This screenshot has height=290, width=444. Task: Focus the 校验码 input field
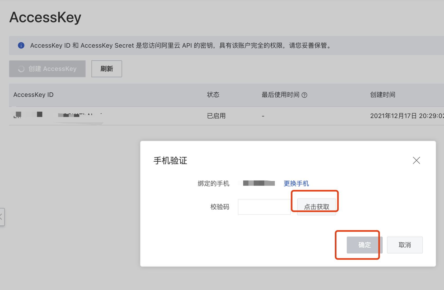coord(264,207)
